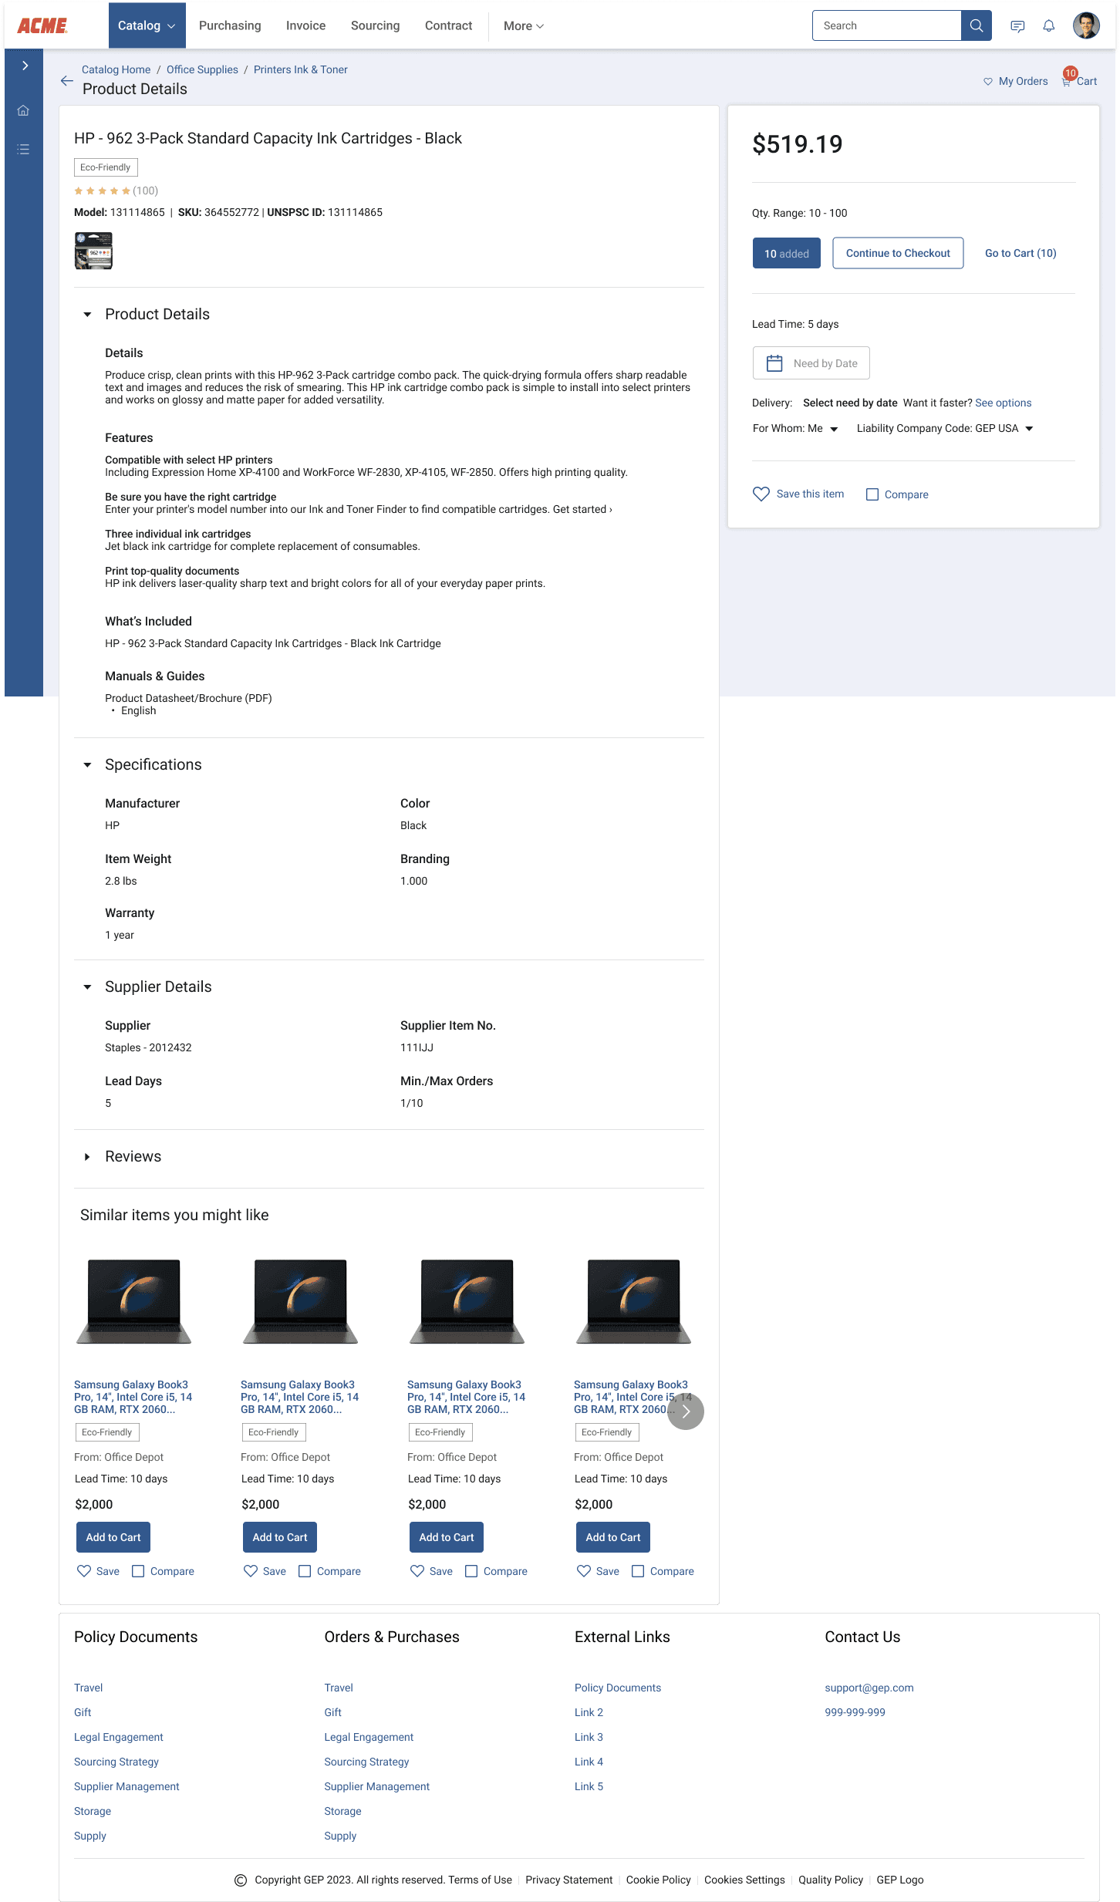1120x1902 pixels.
Task: Collapse the Supplier Details section
Action: pos(87,986)
